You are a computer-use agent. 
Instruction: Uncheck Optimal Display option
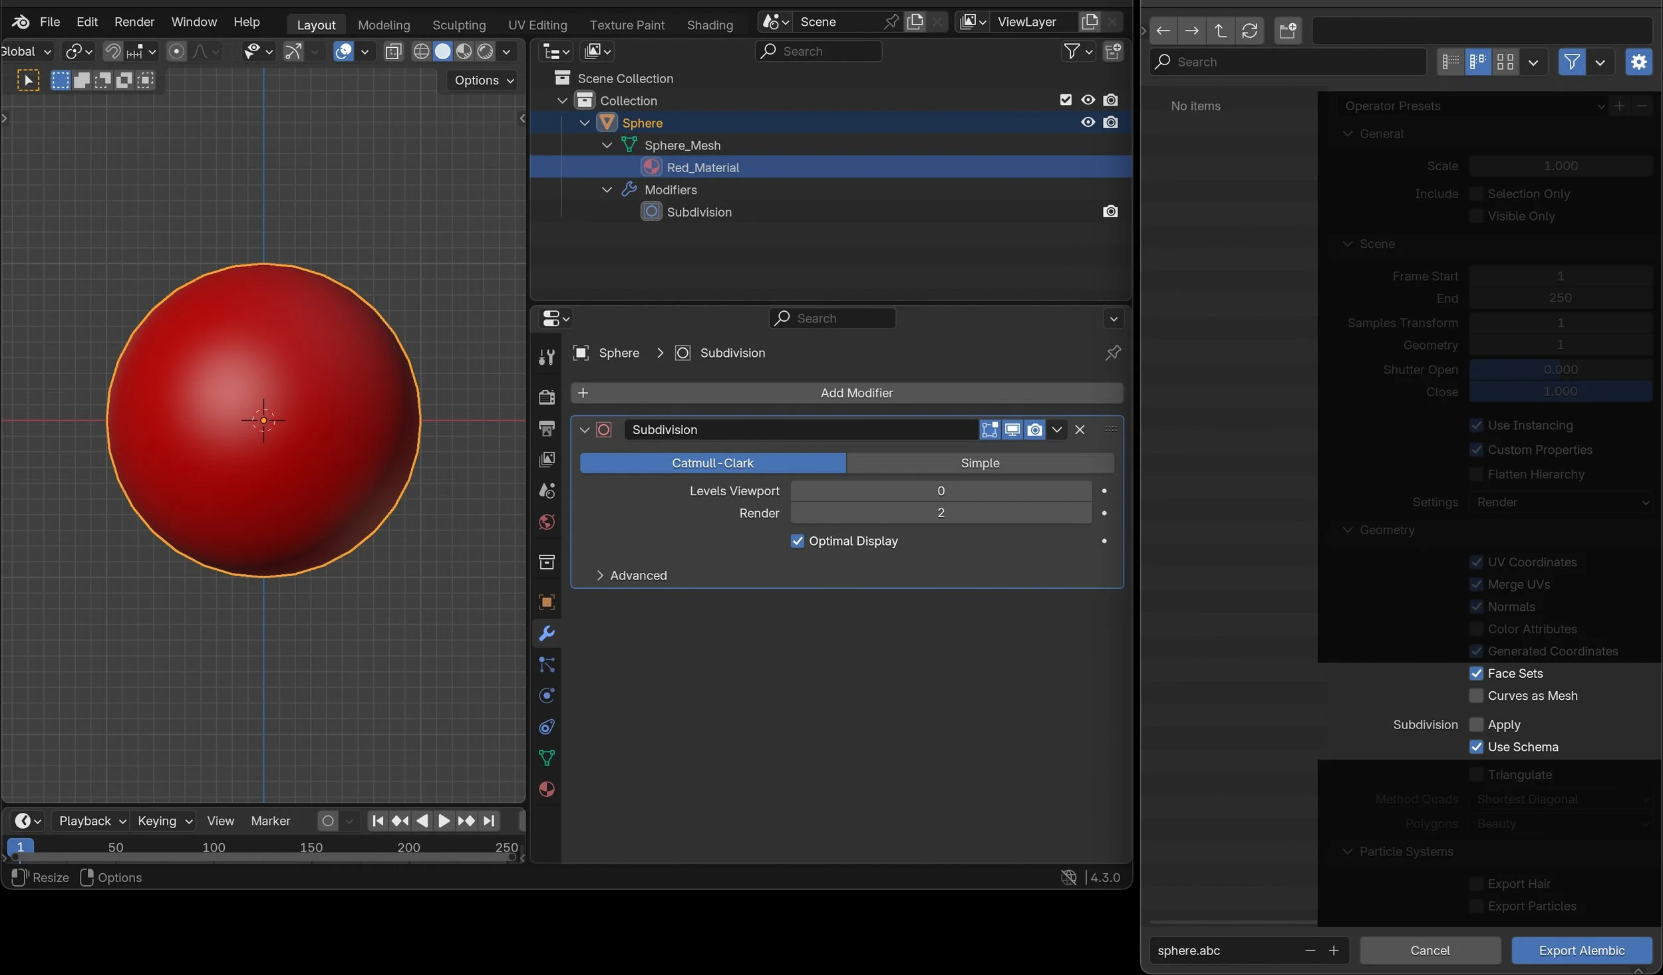point(797,541)
